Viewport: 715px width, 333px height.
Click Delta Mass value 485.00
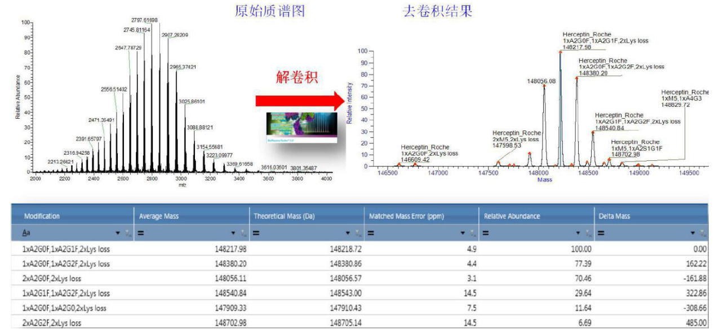pyautogui.click(x=696, y=322)
